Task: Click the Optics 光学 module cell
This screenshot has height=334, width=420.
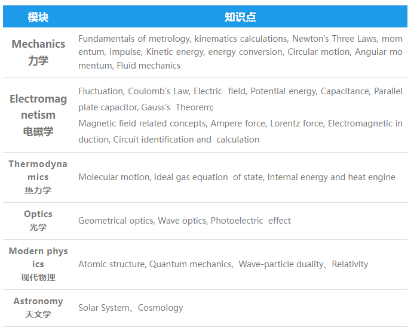Action: pos(38,221)
